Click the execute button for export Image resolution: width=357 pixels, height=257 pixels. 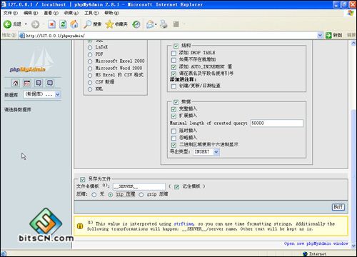point(338,207)
